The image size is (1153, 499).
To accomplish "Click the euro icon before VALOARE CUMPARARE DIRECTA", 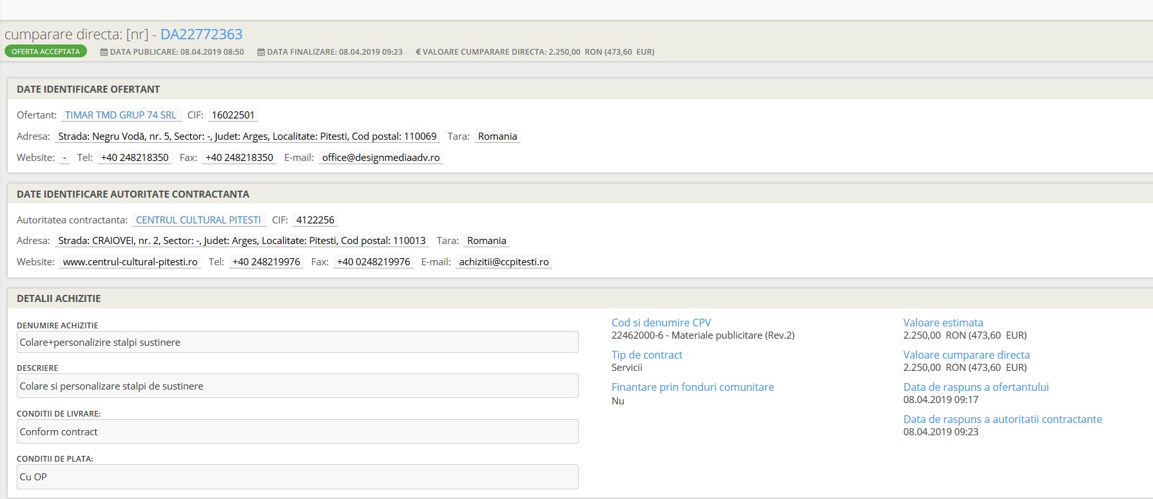I will (418, 52).
